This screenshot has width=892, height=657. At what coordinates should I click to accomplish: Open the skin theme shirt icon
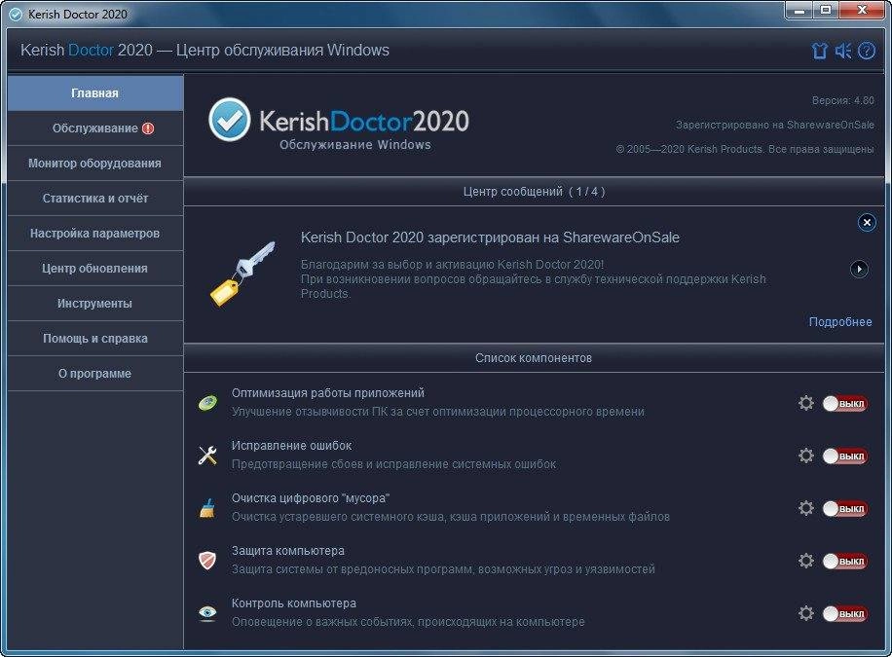click(x=819, y=51)
